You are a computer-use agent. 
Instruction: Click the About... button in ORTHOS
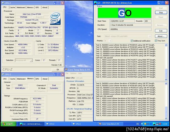point(161,36)
